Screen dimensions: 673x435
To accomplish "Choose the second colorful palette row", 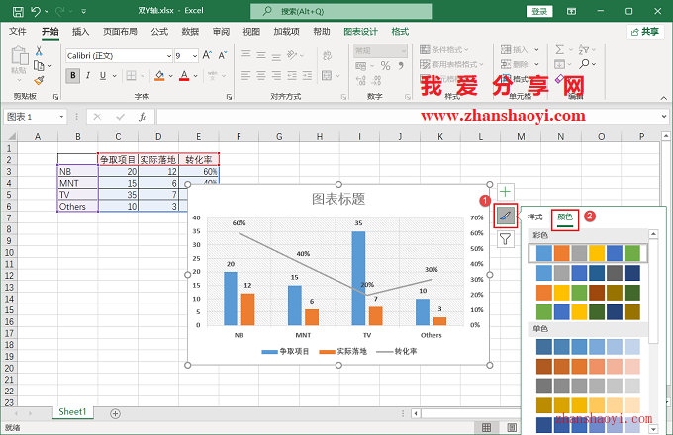I will [x=588, y=273].
